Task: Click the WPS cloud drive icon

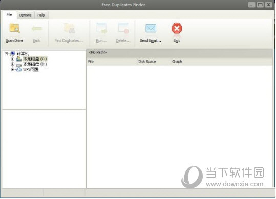Action: (19, 70)
